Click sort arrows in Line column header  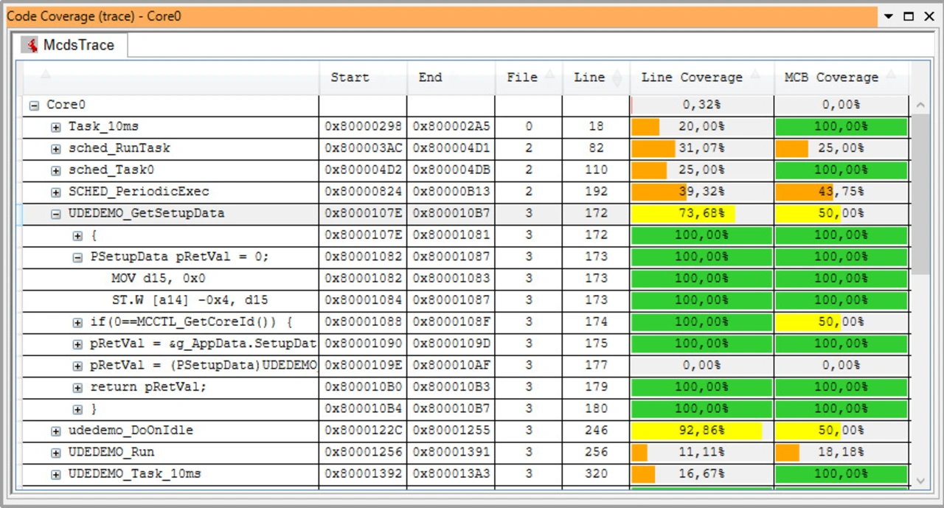[617, 77]
